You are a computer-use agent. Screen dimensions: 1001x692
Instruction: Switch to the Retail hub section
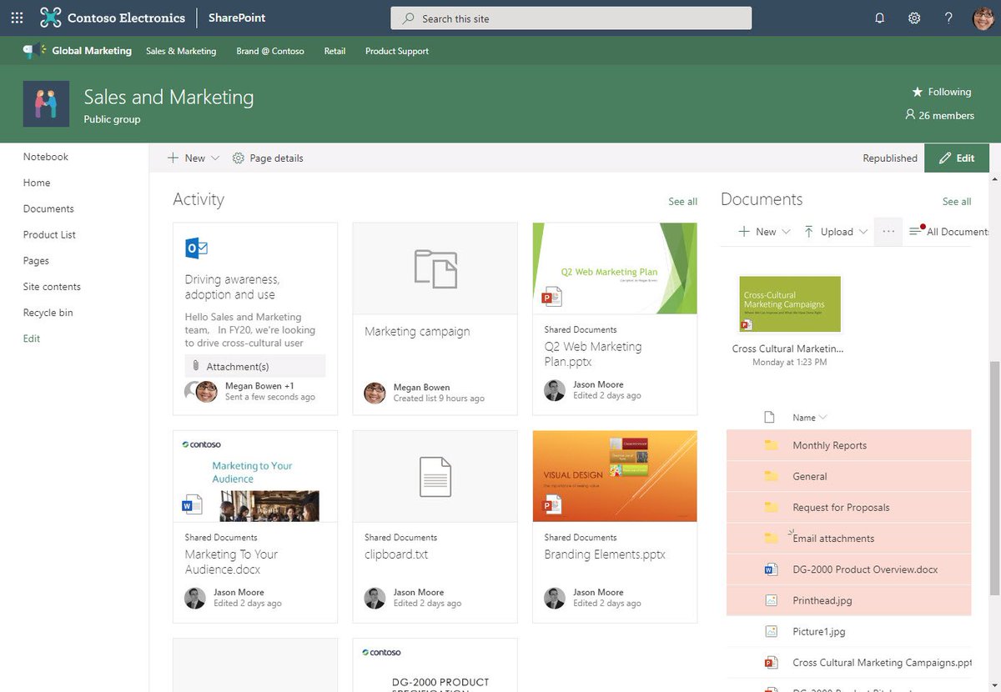(335, 51)
